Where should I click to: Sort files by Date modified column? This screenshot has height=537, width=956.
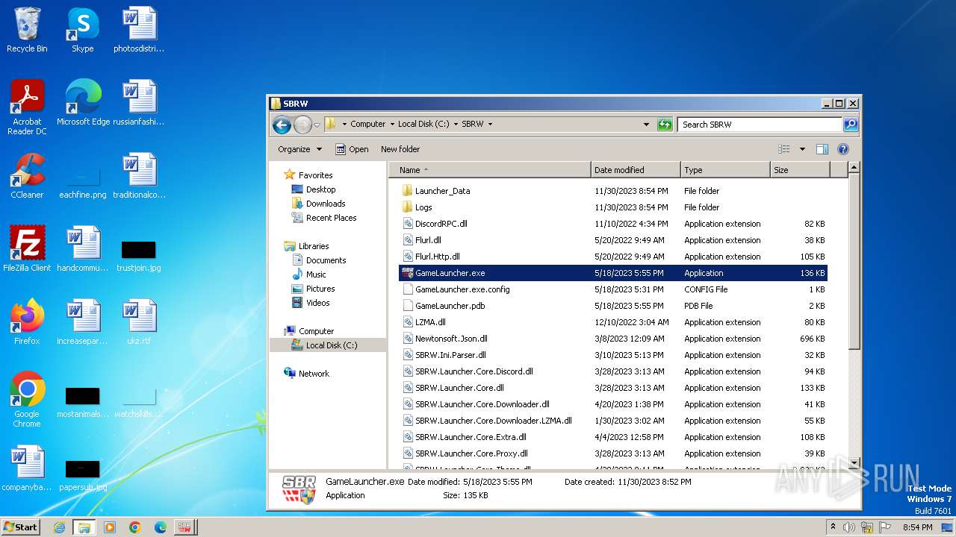tap(636, 170)
